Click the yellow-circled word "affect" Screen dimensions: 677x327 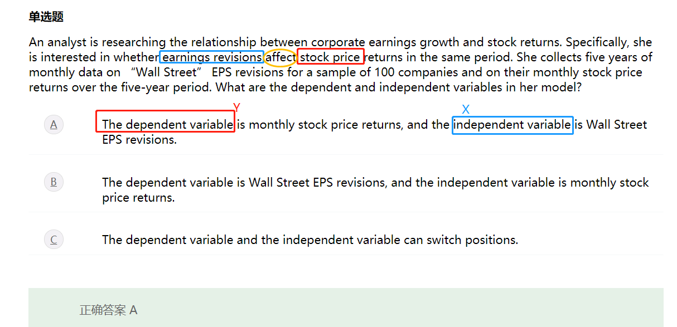coord(281,57)
